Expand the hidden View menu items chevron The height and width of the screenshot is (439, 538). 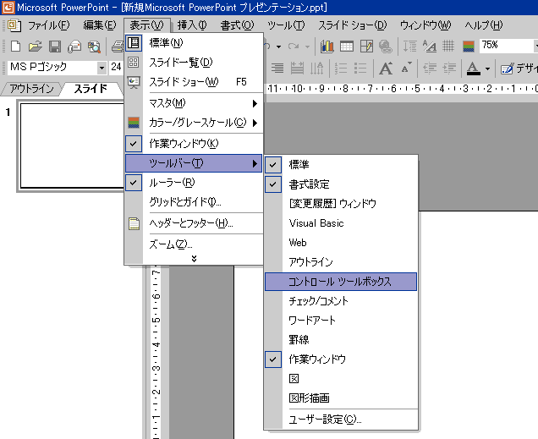click(193, 259)
